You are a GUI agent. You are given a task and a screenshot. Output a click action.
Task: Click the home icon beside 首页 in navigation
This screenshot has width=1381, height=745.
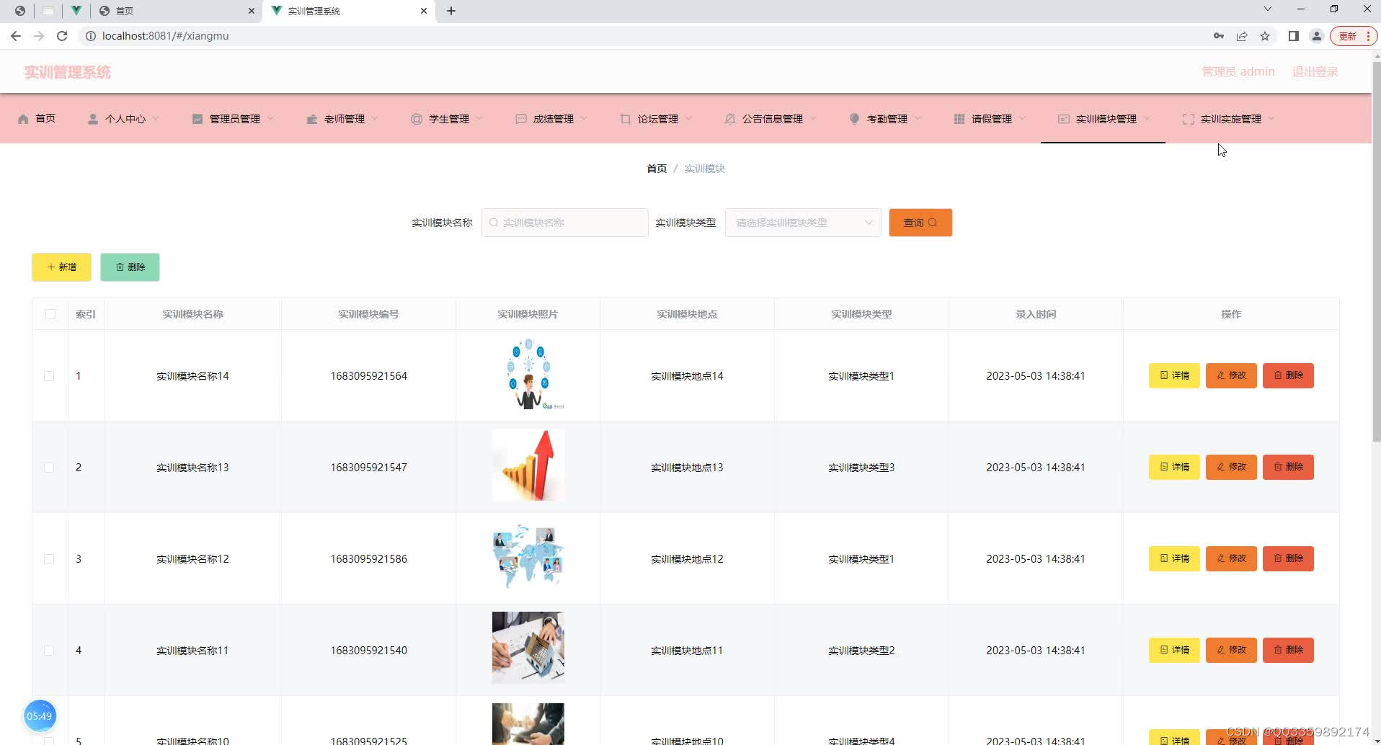coord(23,119)
